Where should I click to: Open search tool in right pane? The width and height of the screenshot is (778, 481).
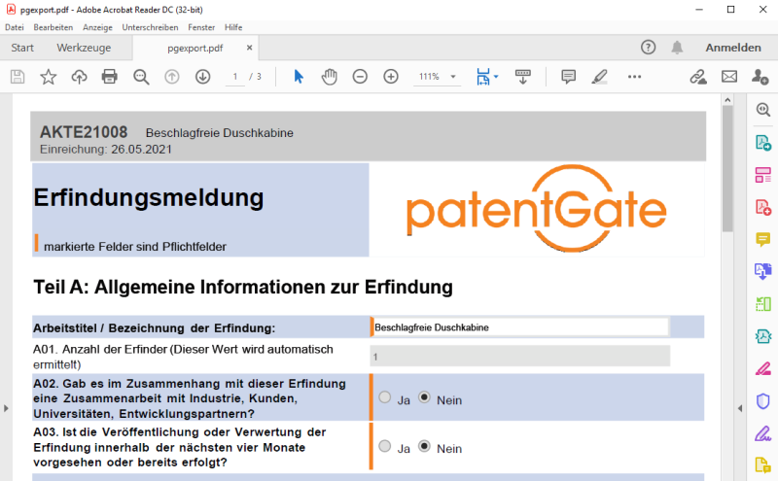[x=763, y=110]
